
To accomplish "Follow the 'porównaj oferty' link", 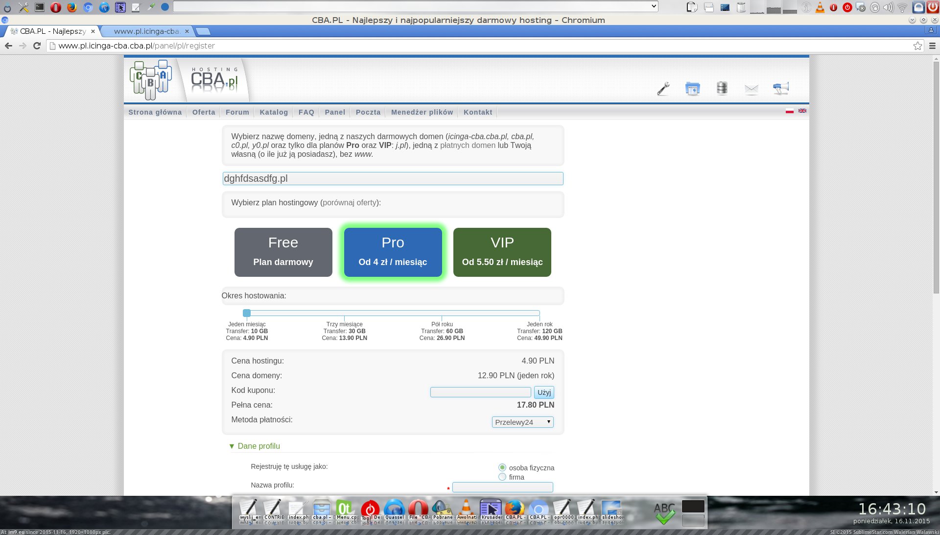I will (350, 203).
